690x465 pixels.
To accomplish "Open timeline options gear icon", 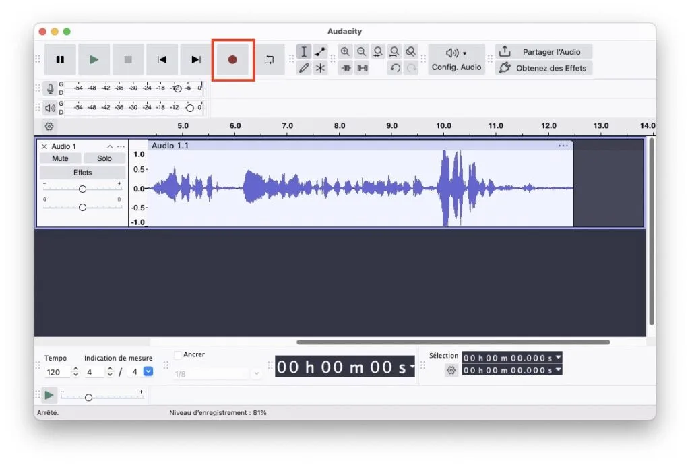I will click(49, 127).
